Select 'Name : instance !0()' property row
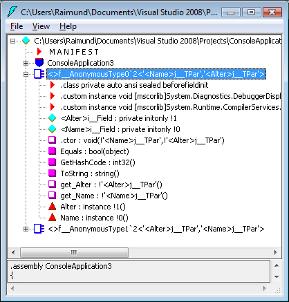The width and height of the screenshot is (289, 302). (x=94, y=218)
